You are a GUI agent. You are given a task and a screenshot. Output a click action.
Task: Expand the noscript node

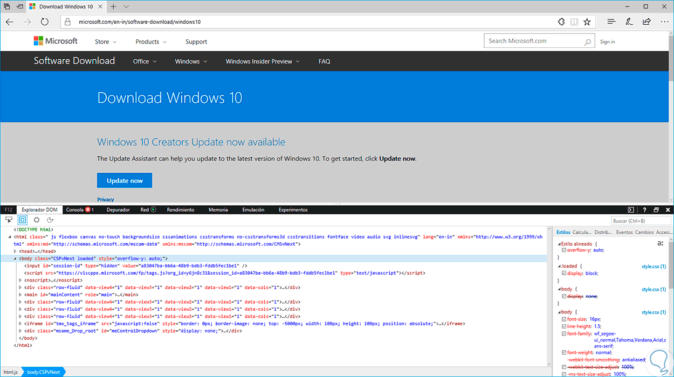(x=20, y=280)
